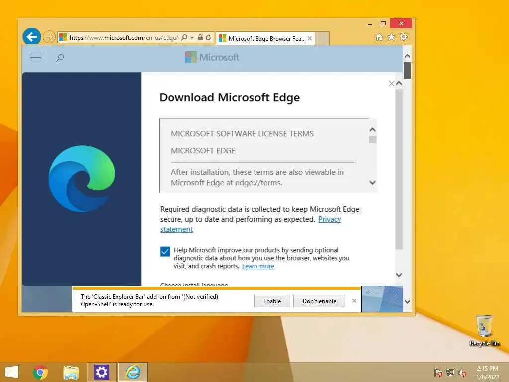Click the search magnifier in address bar
Screen dimensions: 509x382
(x=184, y=38)
